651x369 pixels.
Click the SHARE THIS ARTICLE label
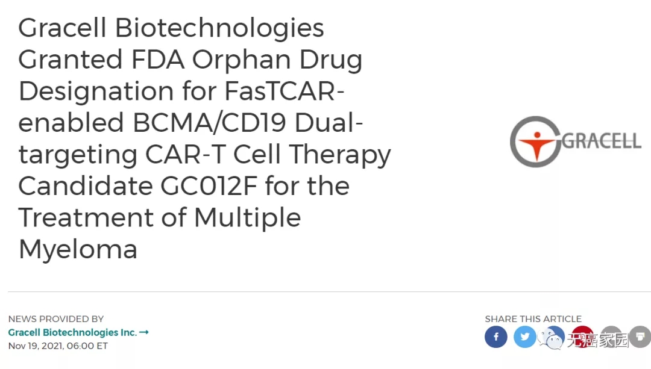pos(533,318)
